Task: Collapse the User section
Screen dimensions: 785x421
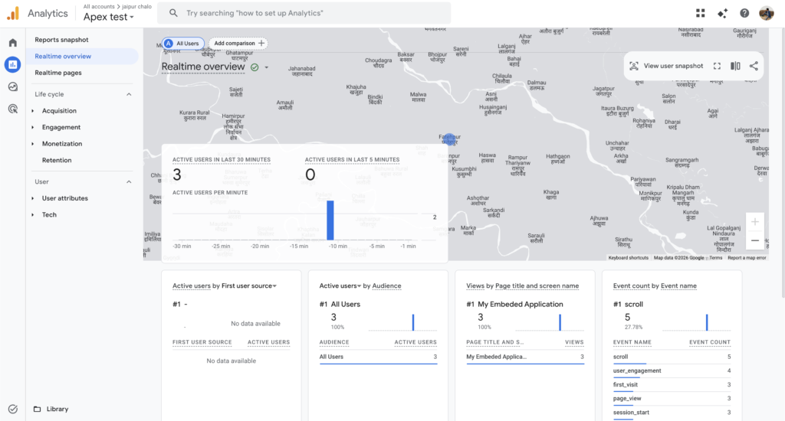Action: coord(129,181)
